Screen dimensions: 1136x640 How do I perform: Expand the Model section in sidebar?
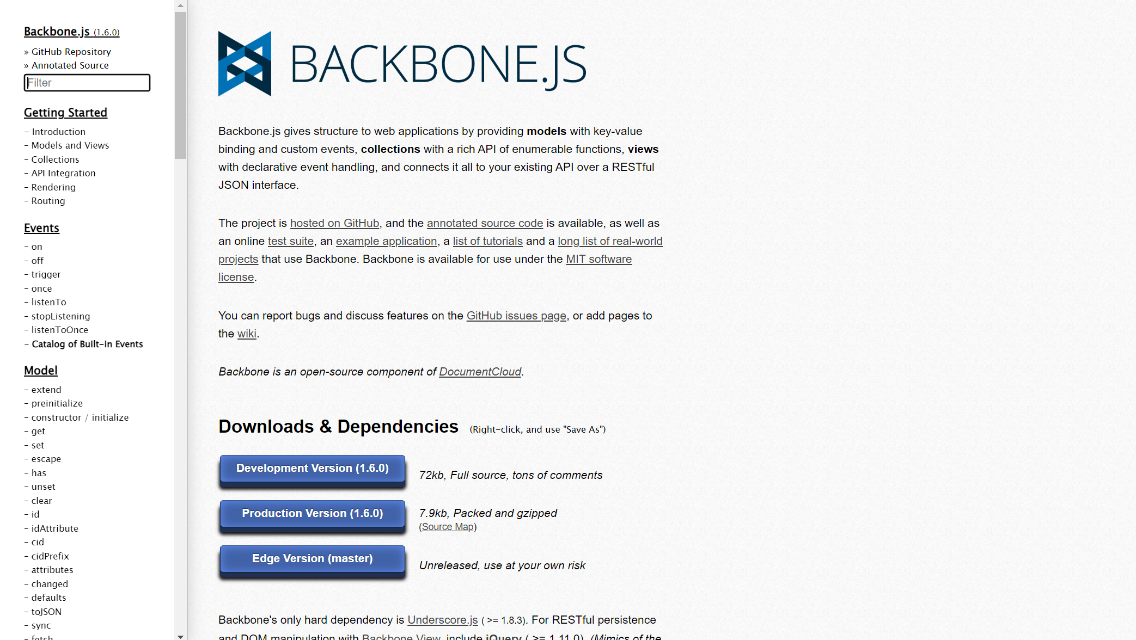(41, 370)
